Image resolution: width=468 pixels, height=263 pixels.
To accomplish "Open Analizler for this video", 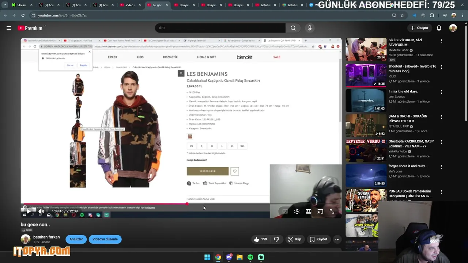I will tap(76, 239).
